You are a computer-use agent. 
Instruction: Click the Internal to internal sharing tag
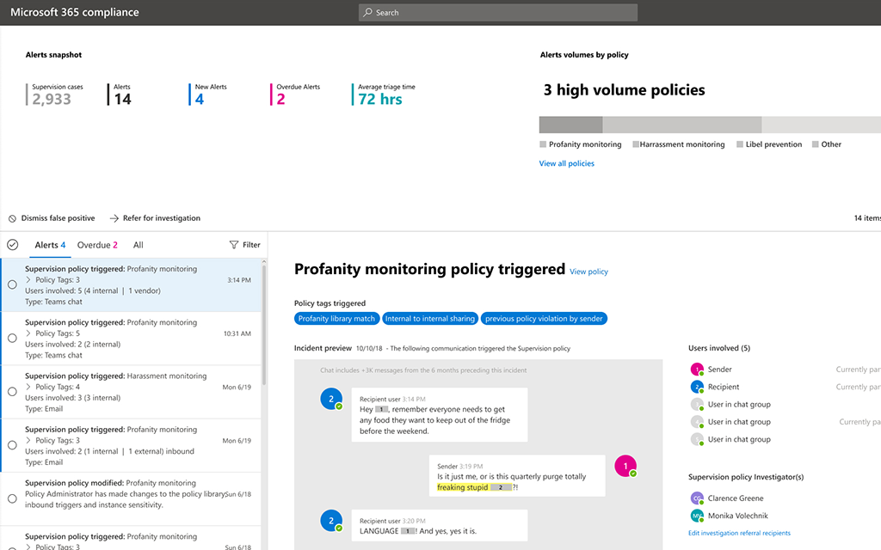click(x=430, y=318)
